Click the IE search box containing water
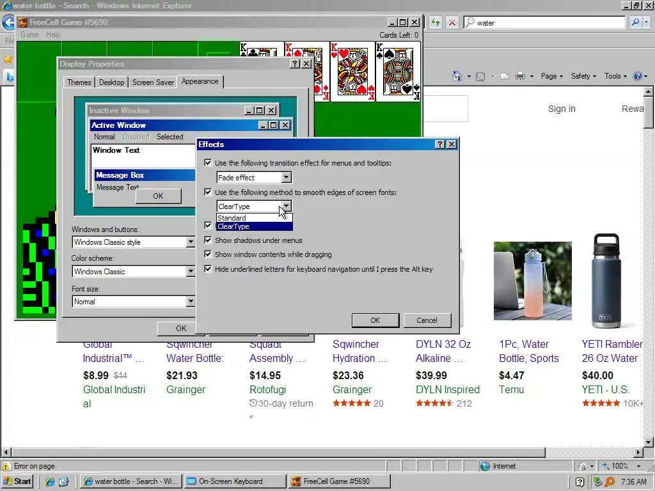 (544, 22)
